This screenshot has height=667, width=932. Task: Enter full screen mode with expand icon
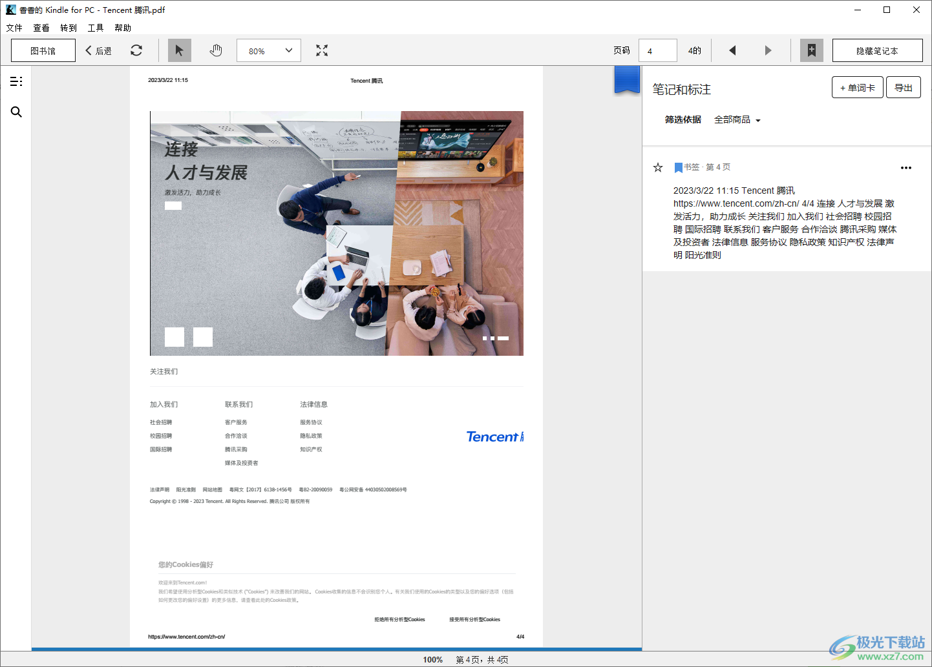point(322,50)
